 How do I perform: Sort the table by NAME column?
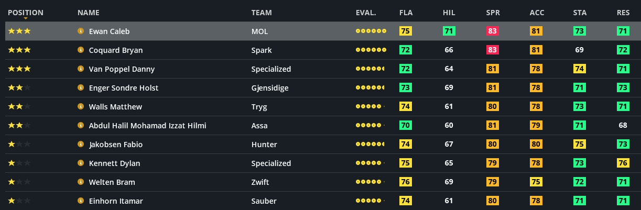(88, 13)
